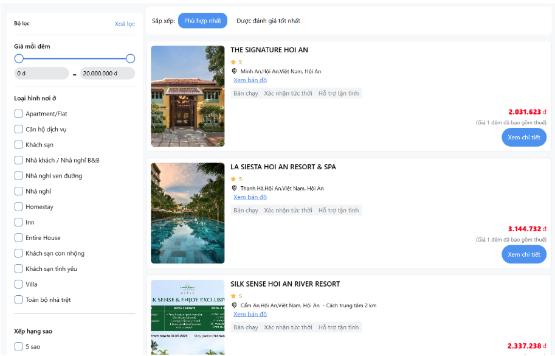Click the location pin icon beside Minh An address
Screen dimensions: 555x356
234,71
